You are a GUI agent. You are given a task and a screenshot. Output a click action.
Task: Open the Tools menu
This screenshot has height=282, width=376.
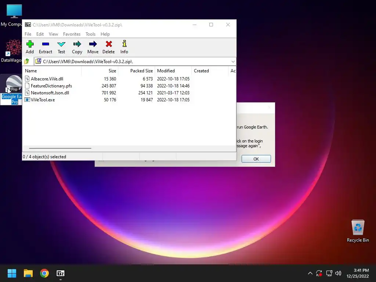click(91, 34)
